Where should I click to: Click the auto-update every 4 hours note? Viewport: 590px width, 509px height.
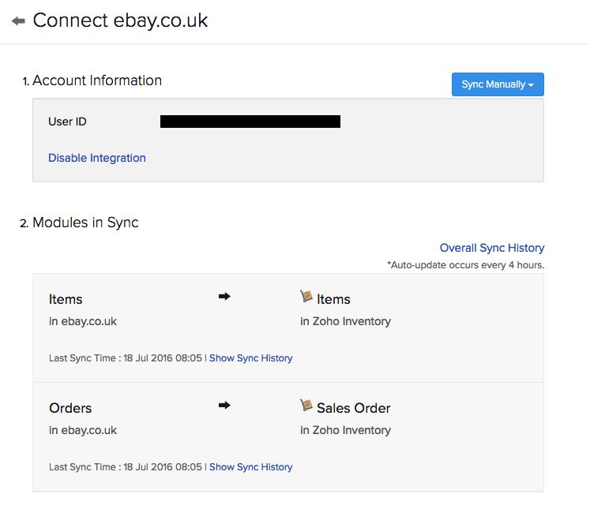[466, 264]
